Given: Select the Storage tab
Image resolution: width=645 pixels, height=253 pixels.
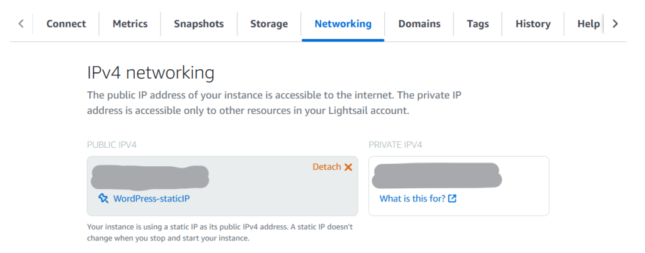Looking at the screenshot, I should pos(269,24).
